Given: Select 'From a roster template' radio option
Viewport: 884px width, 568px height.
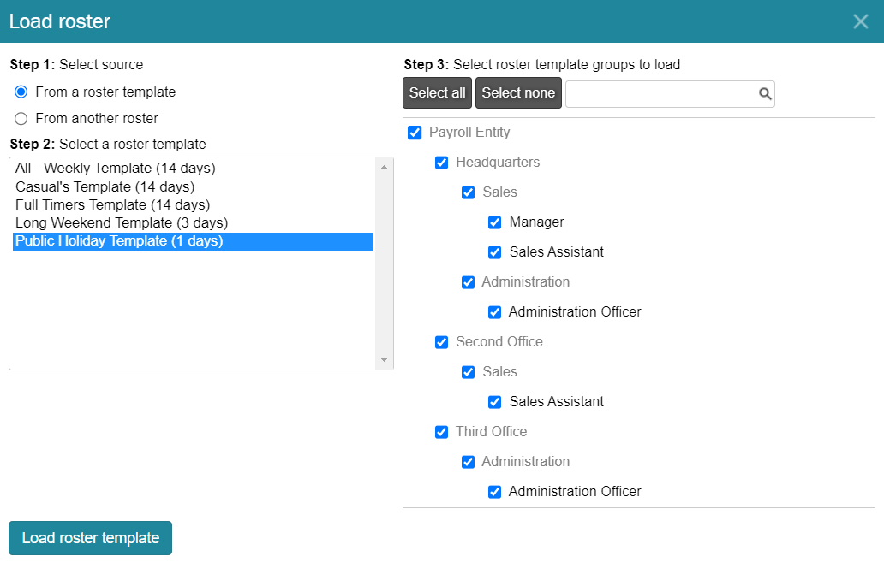Looking at the screenshot, I should pos(21,92).
